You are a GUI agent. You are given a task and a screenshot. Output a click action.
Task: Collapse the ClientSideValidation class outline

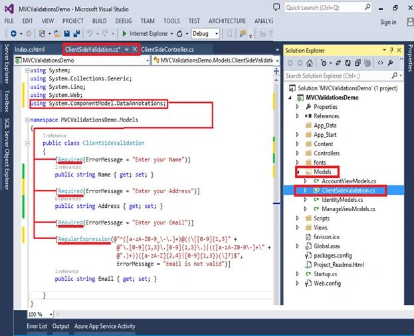point(27,143)
